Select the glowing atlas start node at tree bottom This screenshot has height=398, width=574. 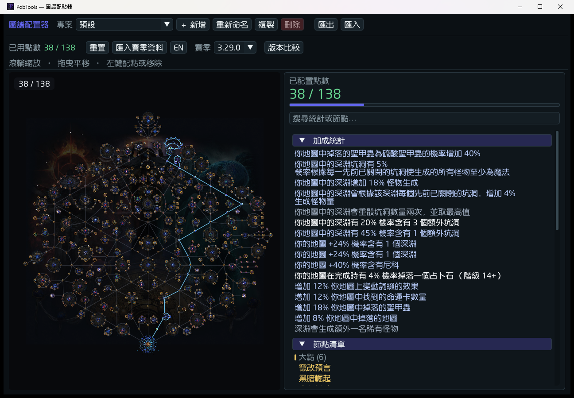click(147, 344)
